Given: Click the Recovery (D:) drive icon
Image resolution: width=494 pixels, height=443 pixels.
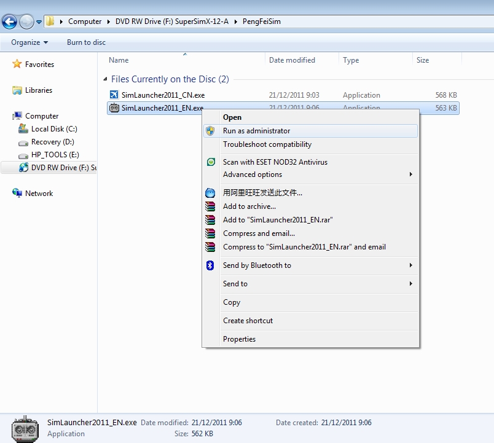Looking at the screenshot, I should (23, 143).
